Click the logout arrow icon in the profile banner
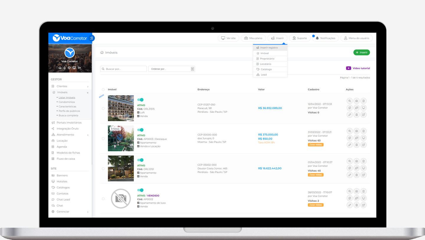Screen dimensions: 425x240 click(79, 68)
